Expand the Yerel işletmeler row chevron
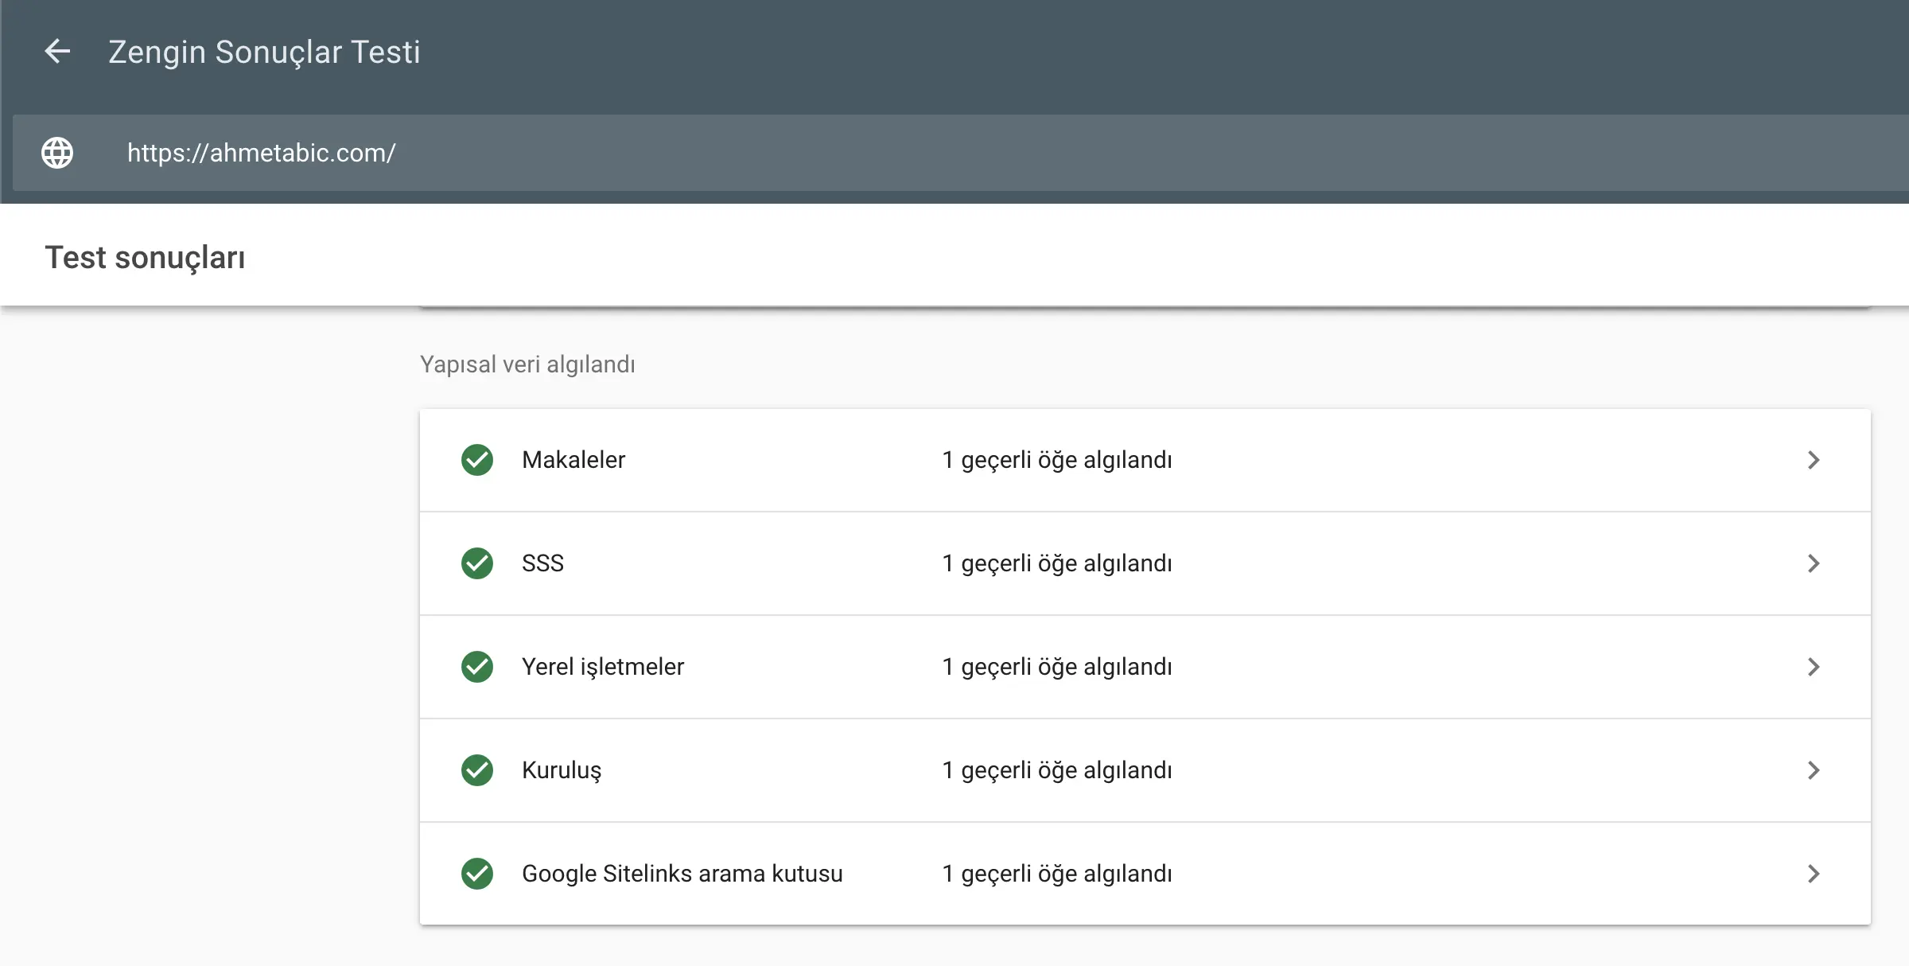 [1814, 667]
